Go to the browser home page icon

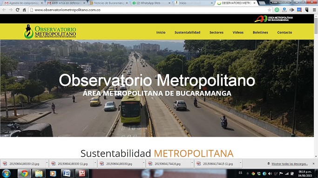coord(24,10)
